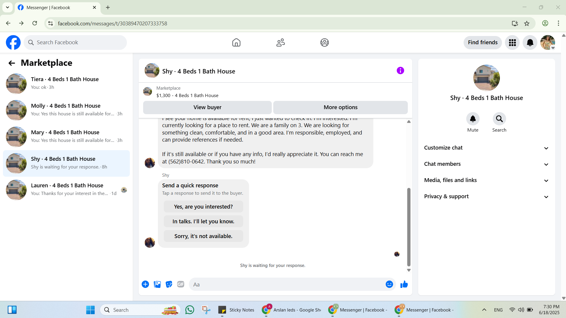Focus the Search Facebook field
Viewport: 566px width, 318px height.
coord(75,42)
